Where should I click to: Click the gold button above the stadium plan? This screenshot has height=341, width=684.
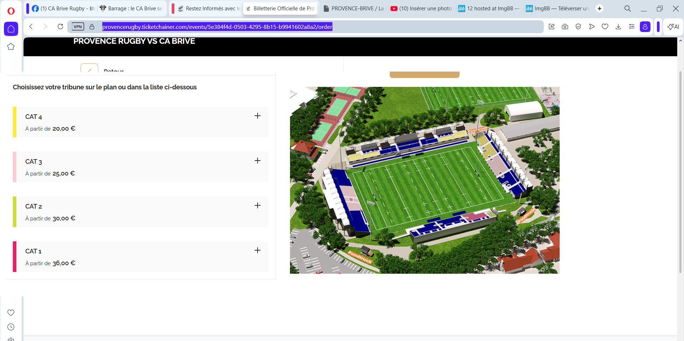pyautogui.click(x=425, y=74)
